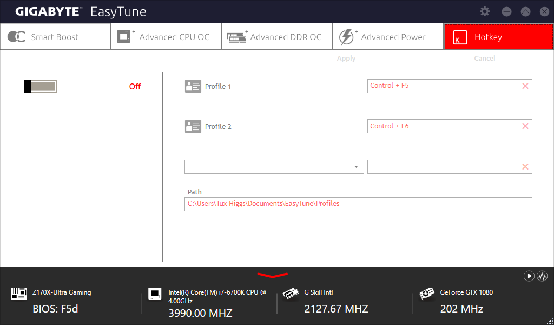Click the Hotkey K icon
554x325 pixels.
click(460, 37)
